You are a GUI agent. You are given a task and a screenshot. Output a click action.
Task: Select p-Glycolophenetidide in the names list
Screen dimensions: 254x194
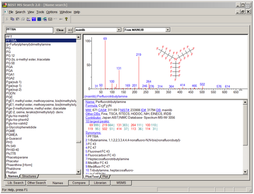(x=41, y=127)
